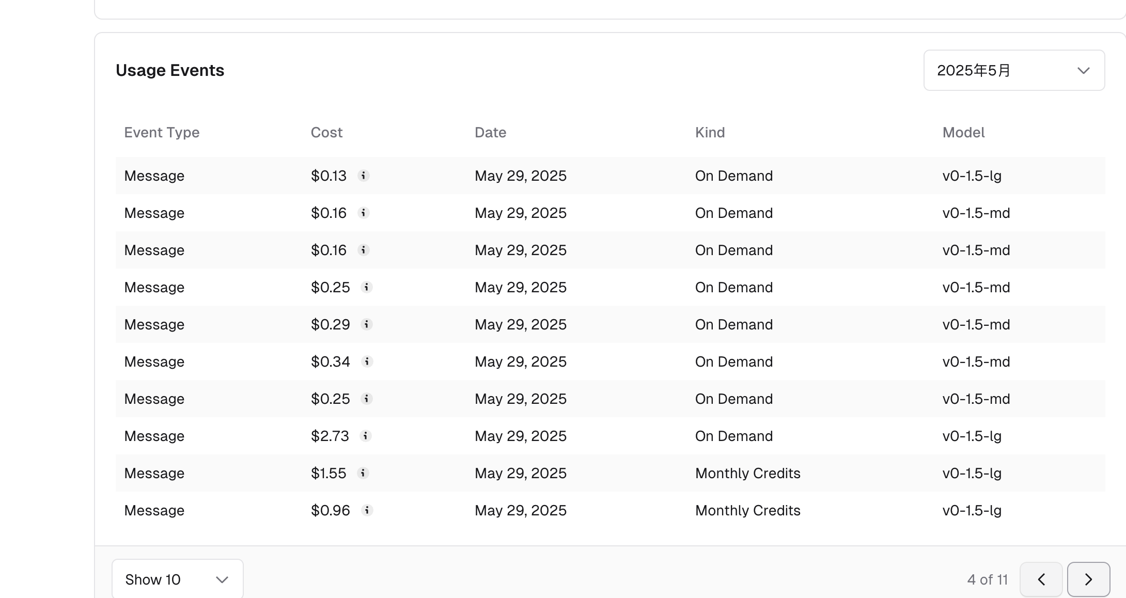Click Message in the $0.96 row
1126x598 pixels.
pyautogui.click(x=154, y=510)
